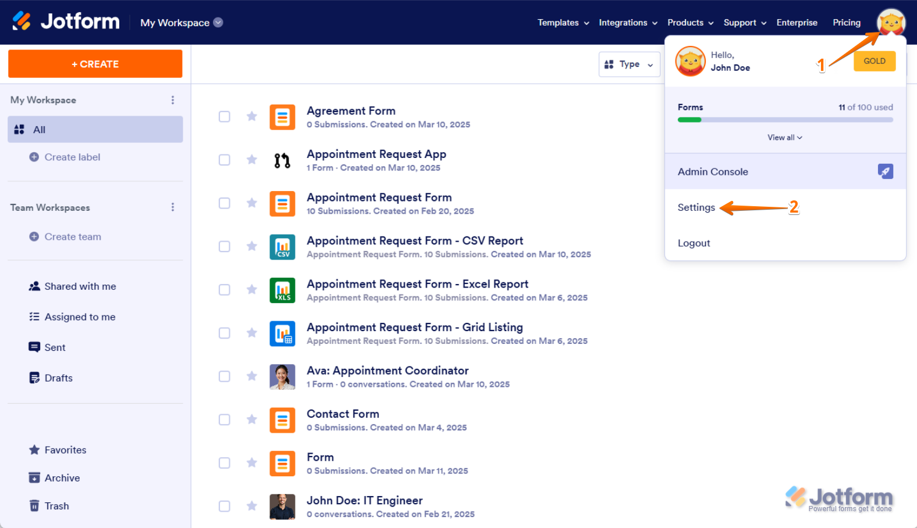Click the Excel Report XLS icon
The height and width of the screenshot is (528, 917).
pos(282,290)
